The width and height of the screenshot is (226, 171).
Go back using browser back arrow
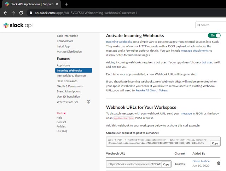(x=5, y=13)
